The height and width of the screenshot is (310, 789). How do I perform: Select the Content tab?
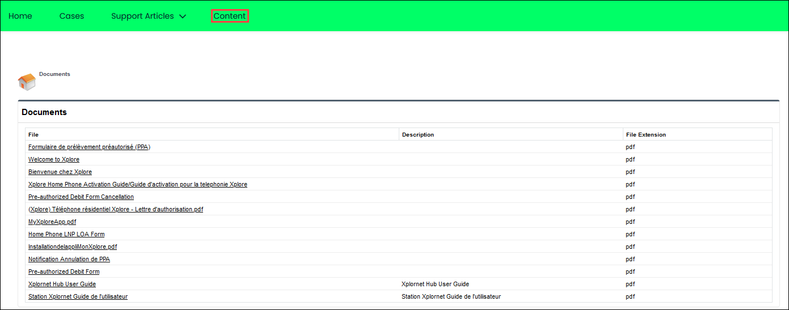click(x=230, y=16)
